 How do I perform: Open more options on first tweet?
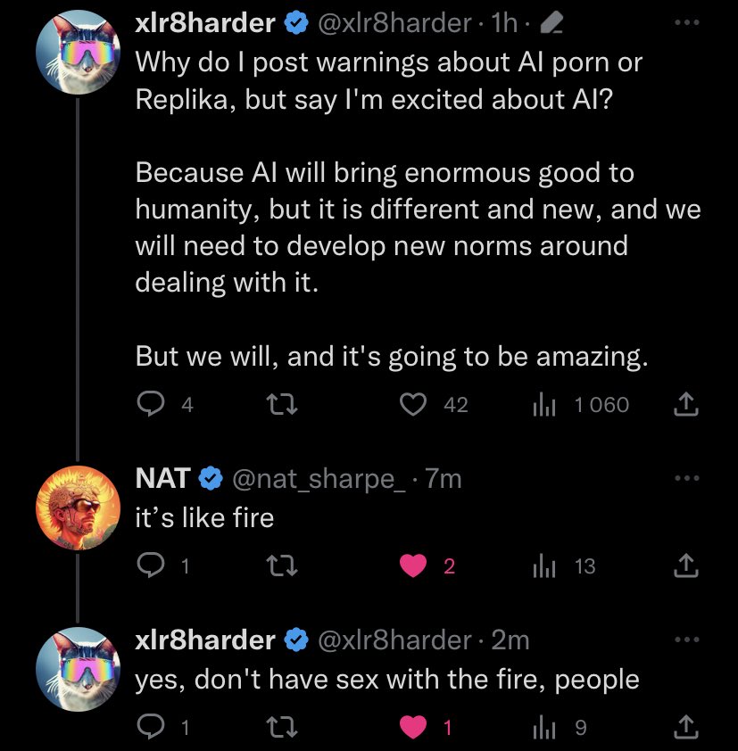pos(684,23)
